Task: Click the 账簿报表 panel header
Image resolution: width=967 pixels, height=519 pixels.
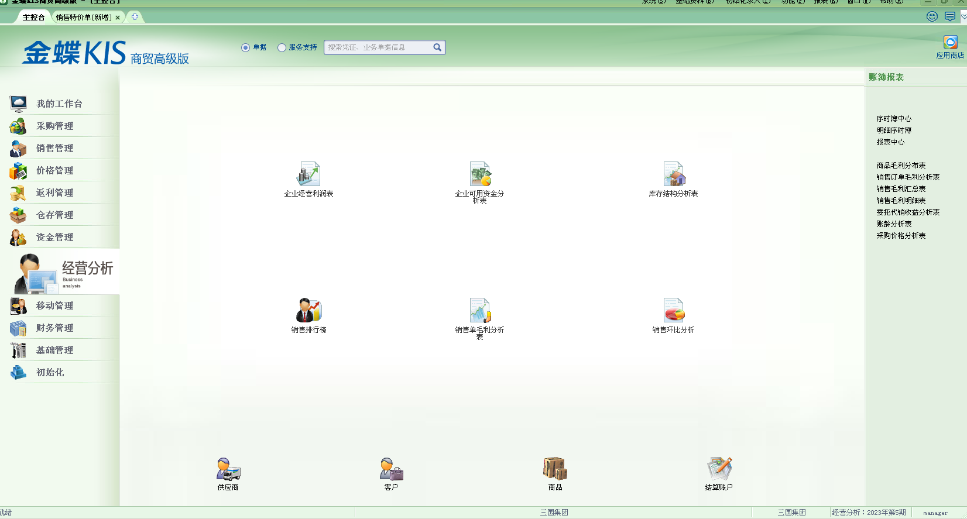Action: click(x=886, y=77)
